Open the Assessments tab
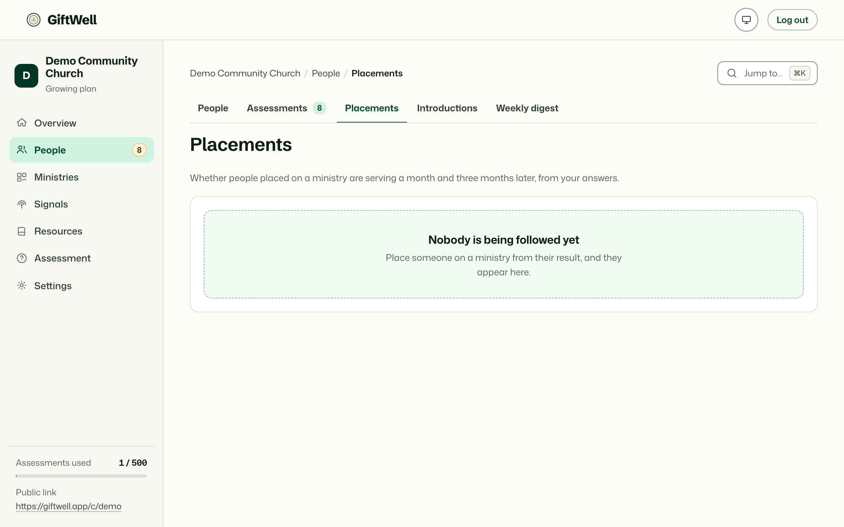Image resolution: width=844 pixels, height=527 pixels. tap(286, 108)
